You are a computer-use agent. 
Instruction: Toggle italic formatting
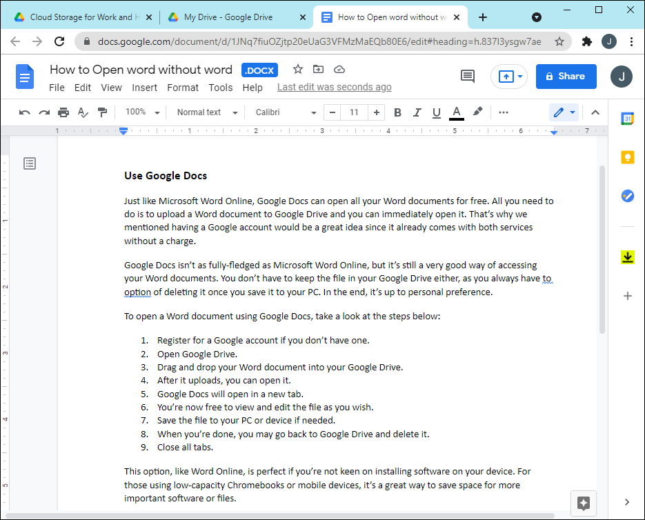coord(417,112)
